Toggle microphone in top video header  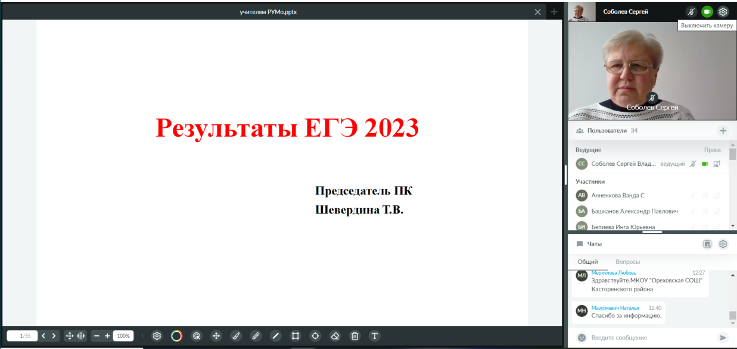(691, 11)
